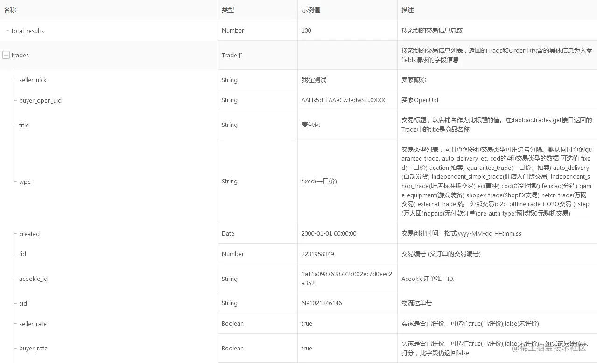Viewport: 597px width, 363px height.
Task: Select the 描述 column header
Action: [407, 9]
